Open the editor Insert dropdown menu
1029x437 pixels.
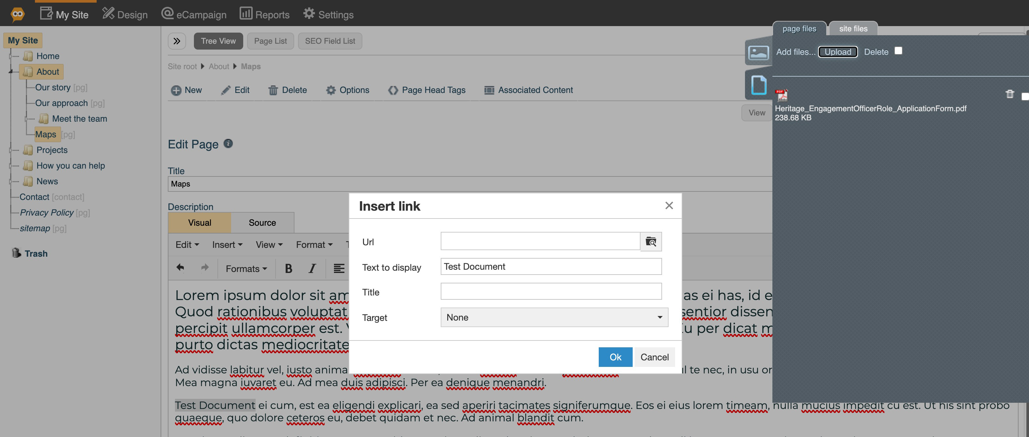227,245
